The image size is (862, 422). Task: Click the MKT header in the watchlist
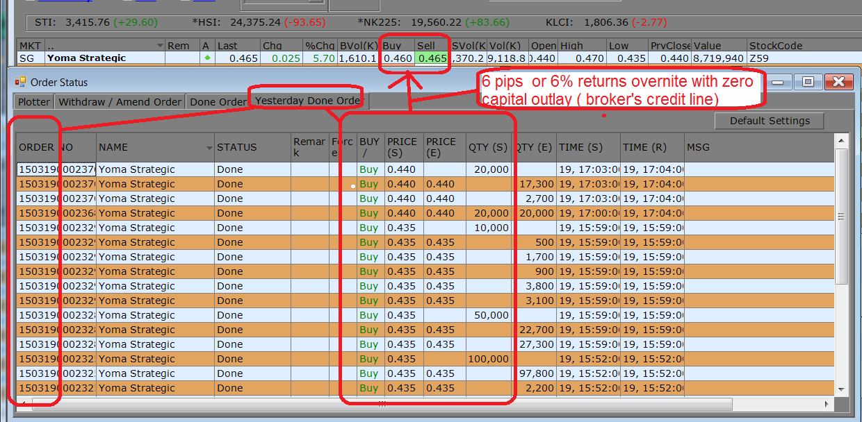(x=31, y=46)
